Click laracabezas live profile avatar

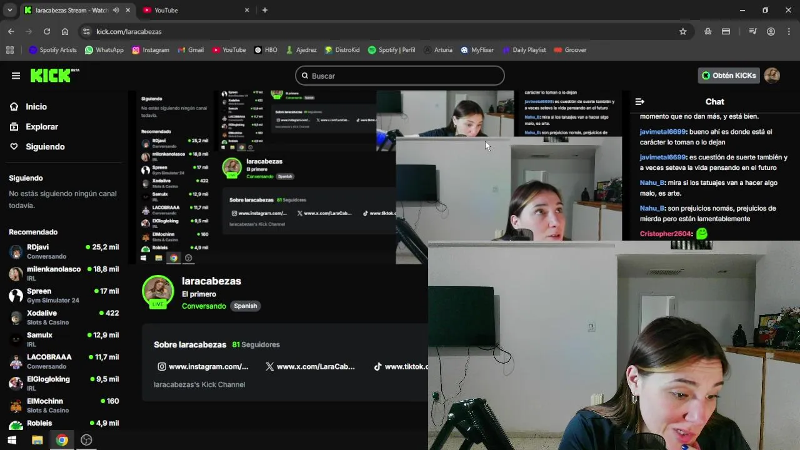[157, 291]
